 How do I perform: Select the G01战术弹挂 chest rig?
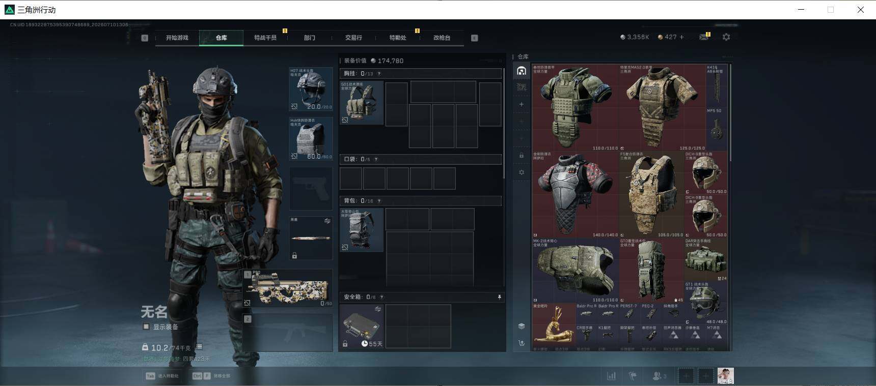coord(362,103)
